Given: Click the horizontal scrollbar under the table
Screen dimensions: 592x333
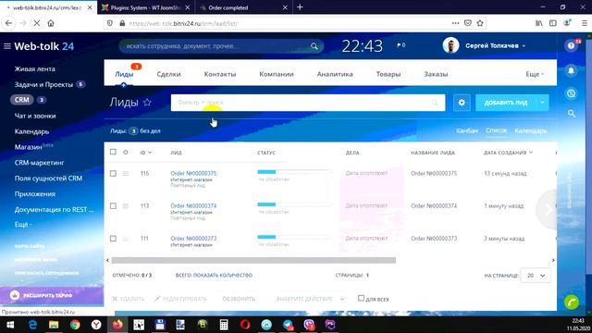Looking at the screenshot, I should [x=253, y=260].
